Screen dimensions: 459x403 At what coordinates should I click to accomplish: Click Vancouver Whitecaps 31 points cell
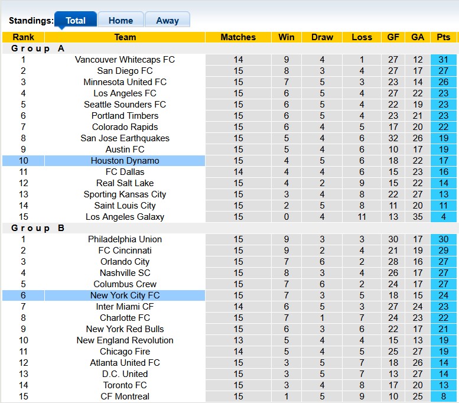(443, 60)
